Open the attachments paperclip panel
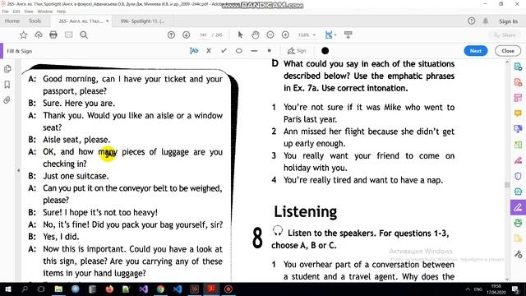This screenshot has width=526, height=296. [x=7, y=100]
